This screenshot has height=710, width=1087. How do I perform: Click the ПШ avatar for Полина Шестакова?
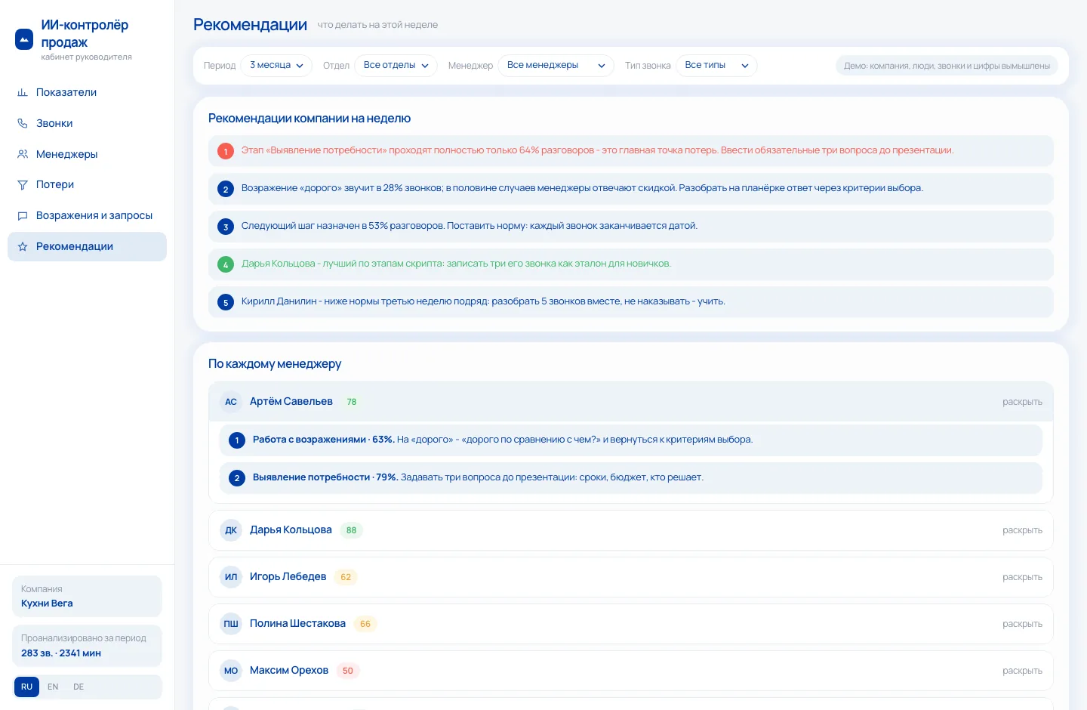point(231,624)
